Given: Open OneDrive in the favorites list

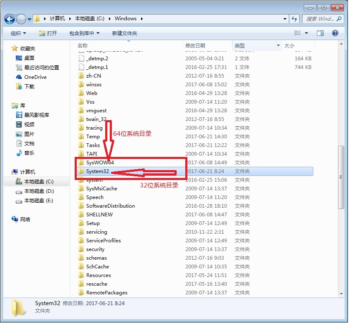Looking at the screenshot, I should point(35,77).
